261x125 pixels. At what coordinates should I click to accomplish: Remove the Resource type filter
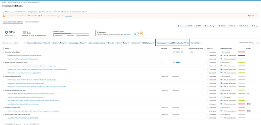(x=85, y=43)
